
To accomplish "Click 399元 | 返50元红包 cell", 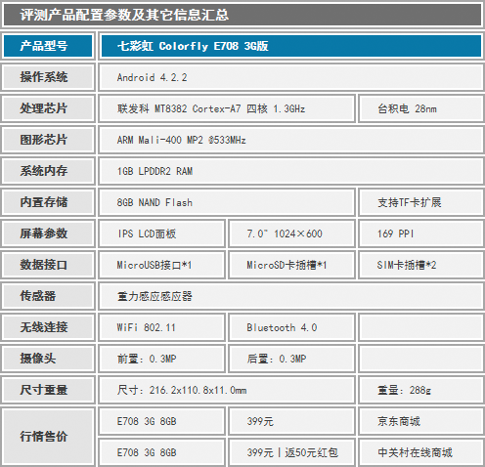I will click(x=291, y=452).
